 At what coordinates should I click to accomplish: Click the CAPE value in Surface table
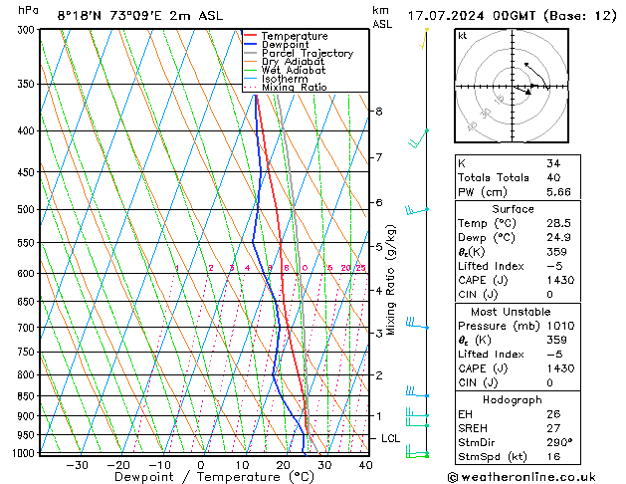[x=560, y=280]
